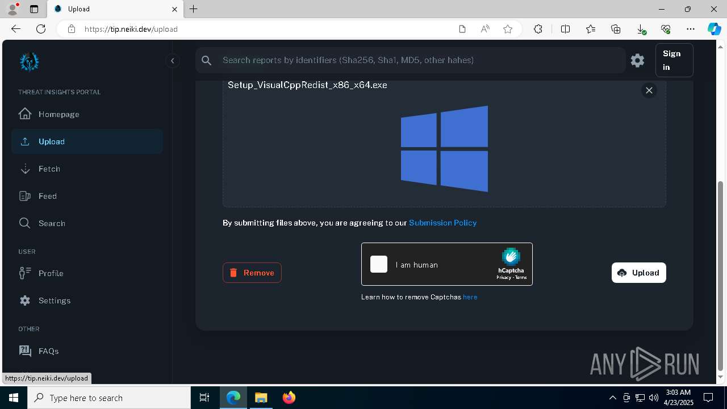Screen dimensions: 727x409
Task: Click the magnifier icon in search bar
Action: pos(207,60)
